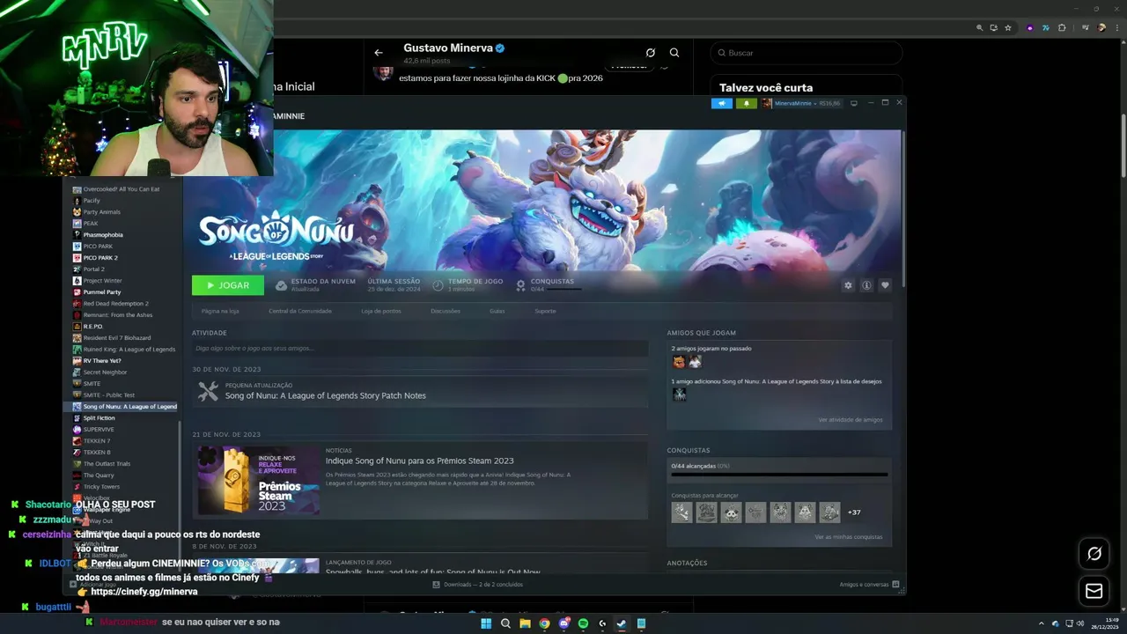The image size is (1127, 634).
Task: Click Ver as minhas conquistas link
Action: pyautogui.click(x=849, y=537)
